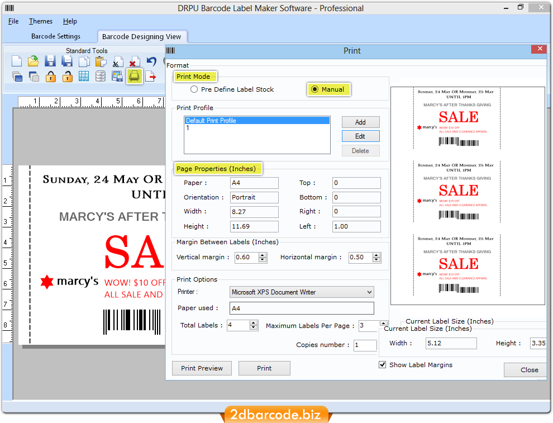Switch to Barcode Designing View tab

tap(141, 37)
